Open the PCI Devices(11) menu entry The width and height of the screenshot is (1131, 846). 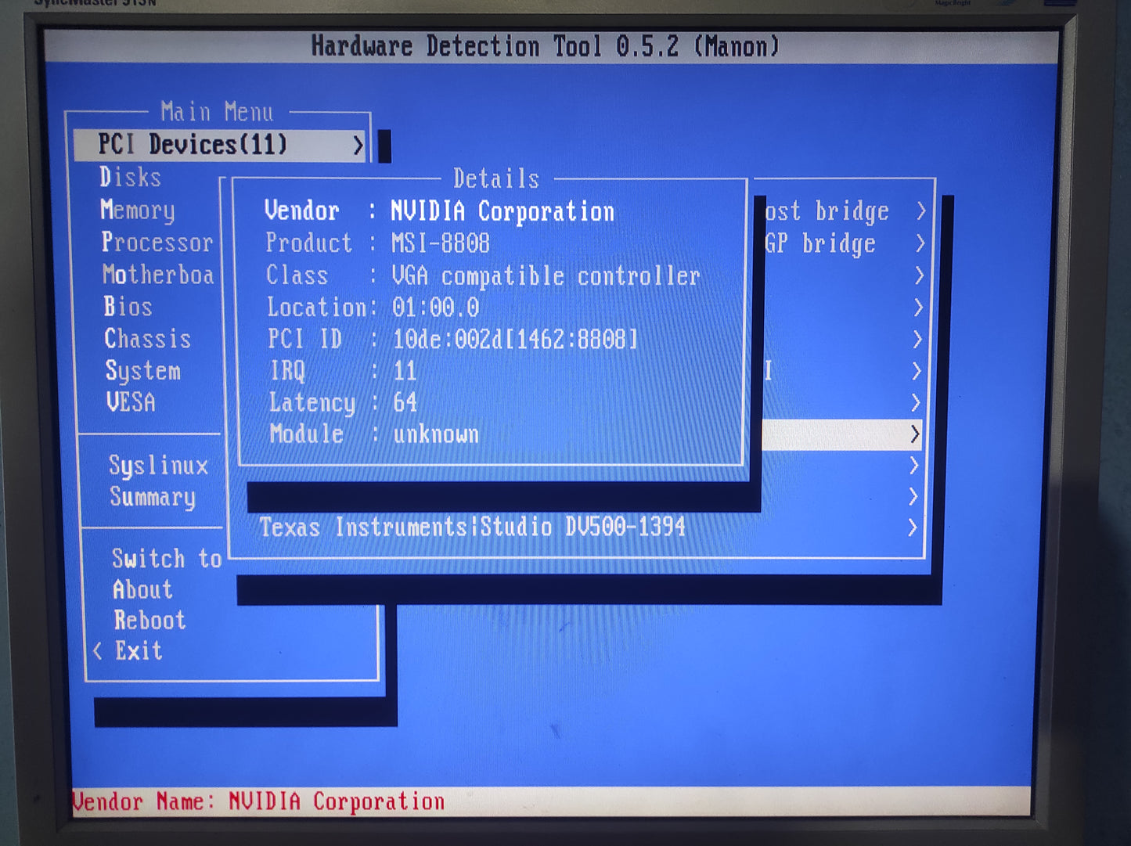(x=192, y=144)
